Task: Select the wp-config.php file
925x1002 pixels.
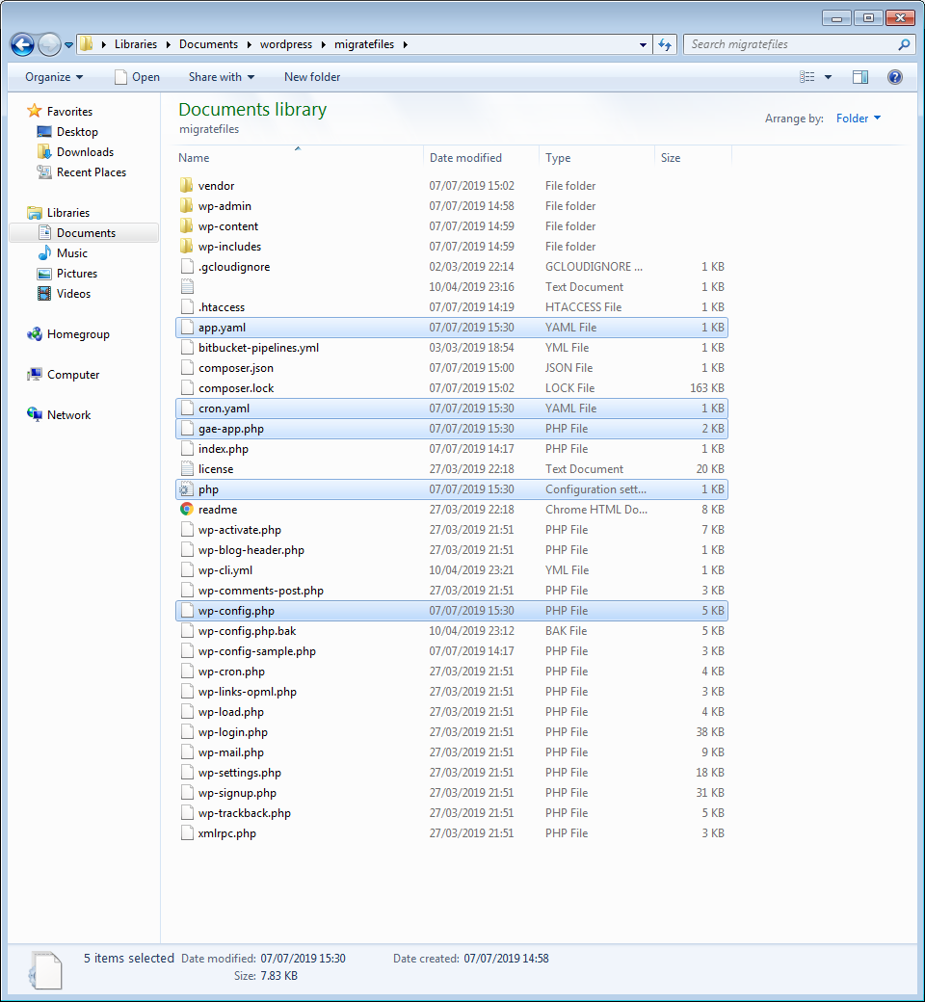Action: coord(451,611)
